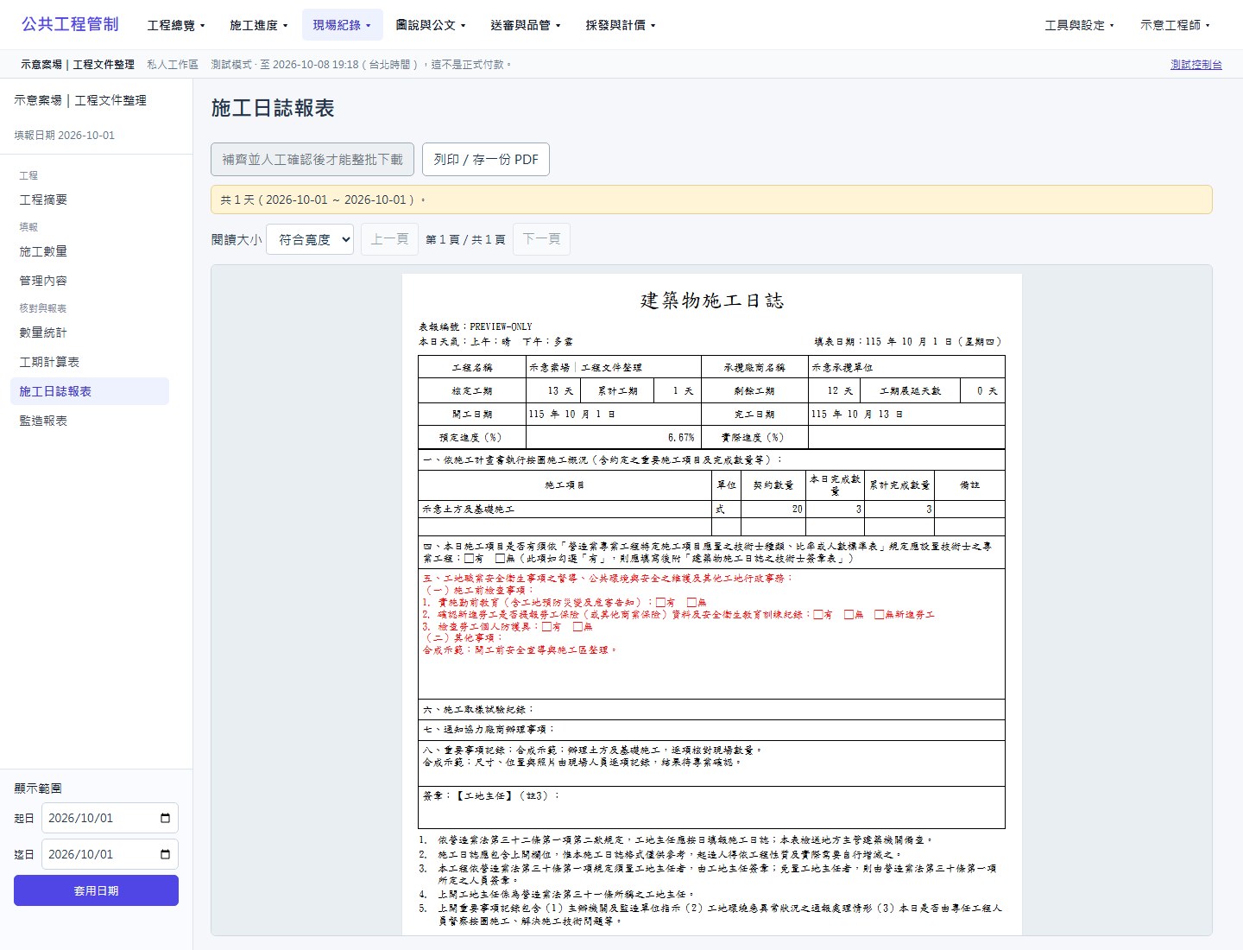This screenshot has height=950, width=1243.
Task: Expand the 施工進度 menu
Action: 258,25
